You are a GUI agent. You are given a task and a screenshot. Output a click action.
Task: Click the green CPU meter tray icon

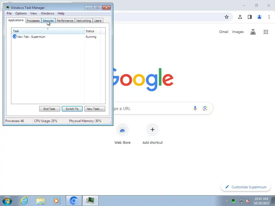pyautogui.click(x=233, y=201)
